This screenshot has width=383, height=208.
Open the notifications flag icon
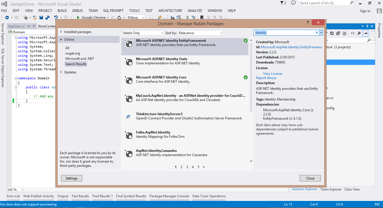[x=282, y=3]
